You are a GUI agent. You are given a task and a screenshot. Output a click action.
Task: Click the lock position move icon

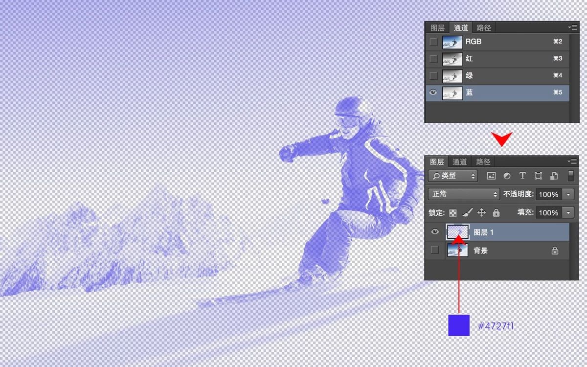click(x=481, y=213)
